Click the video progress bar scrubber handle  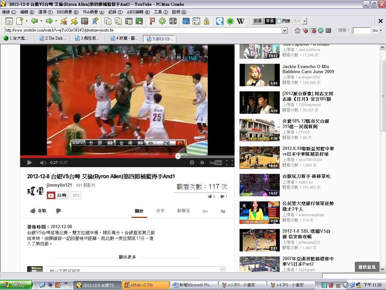click(178, 156)
